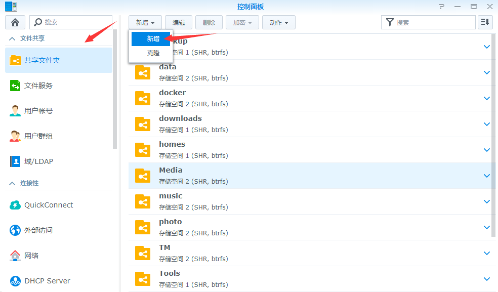Click the 删除 (Delete) button
The height and width of the screenshot is (292, 498).
(209, 23)
